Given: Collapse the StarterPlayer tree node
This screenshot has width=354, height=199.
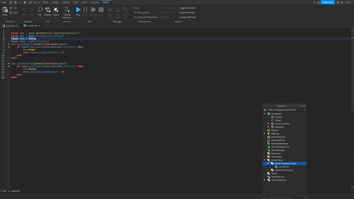Looking at the screenshot, I should pyautogui.click(x=264, y=160).
